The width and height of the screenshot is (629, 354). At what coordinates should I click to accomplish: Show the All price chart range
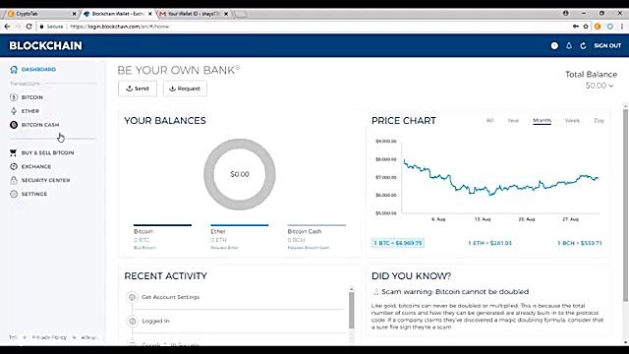(489, 120)
